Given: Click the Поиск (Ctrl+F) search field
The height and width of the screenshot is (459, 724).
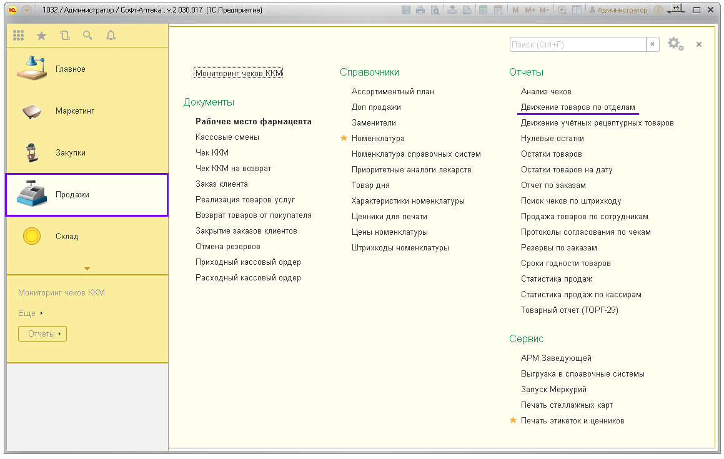Looking at the screenshot, I should (x=577, y=44).
